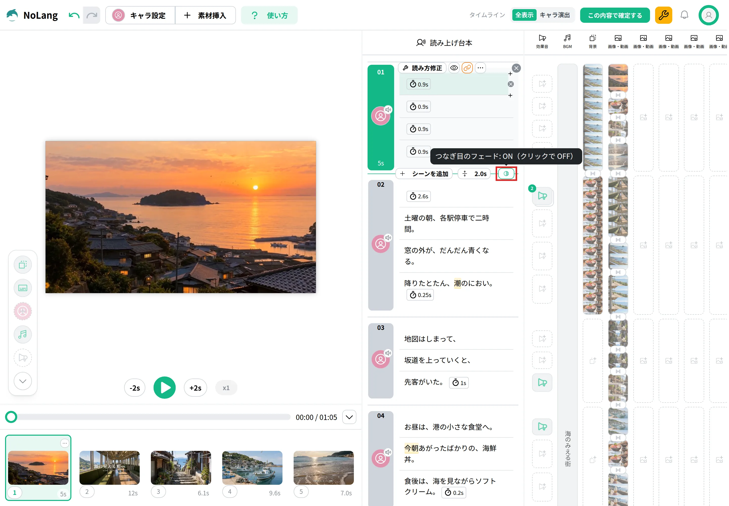Open the notification bell

(x=684, y=15)
